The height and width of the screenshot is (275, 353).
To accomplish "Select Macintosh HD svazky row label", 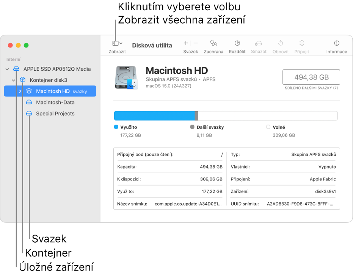I will (x=61, y=91).
